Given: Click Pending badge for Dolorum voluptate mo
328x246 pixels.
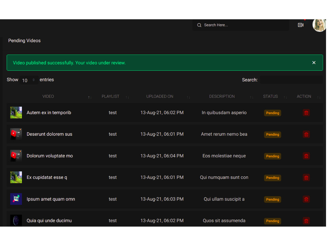Looking at the screenshot, I should click(273, 156).
